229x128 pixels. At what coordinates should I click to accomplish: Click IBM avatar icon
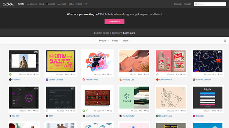click(x=47, y=116)
